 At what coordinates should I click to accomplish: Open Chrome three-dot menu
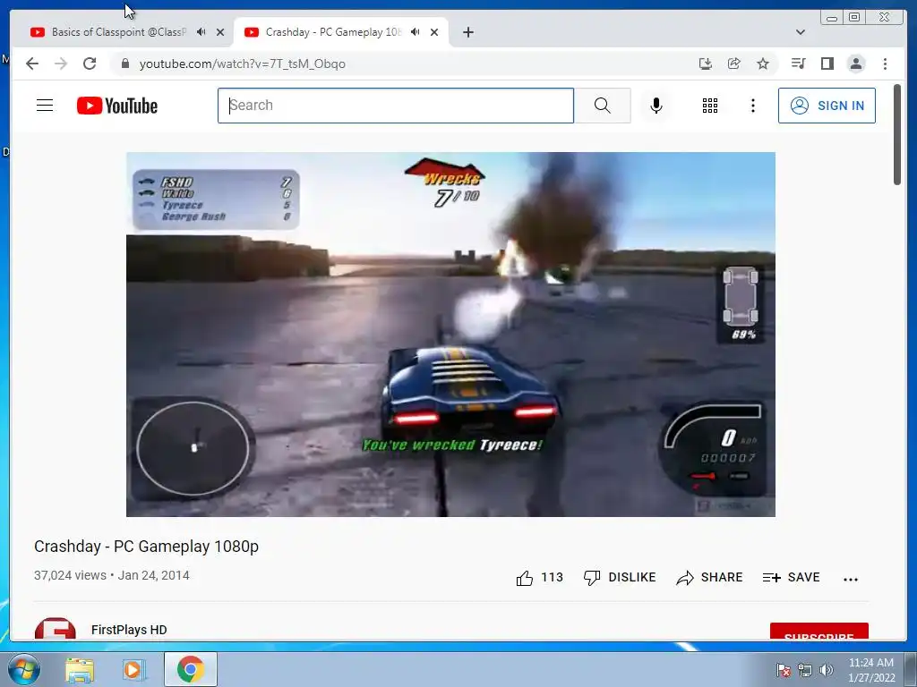(885, 64)
